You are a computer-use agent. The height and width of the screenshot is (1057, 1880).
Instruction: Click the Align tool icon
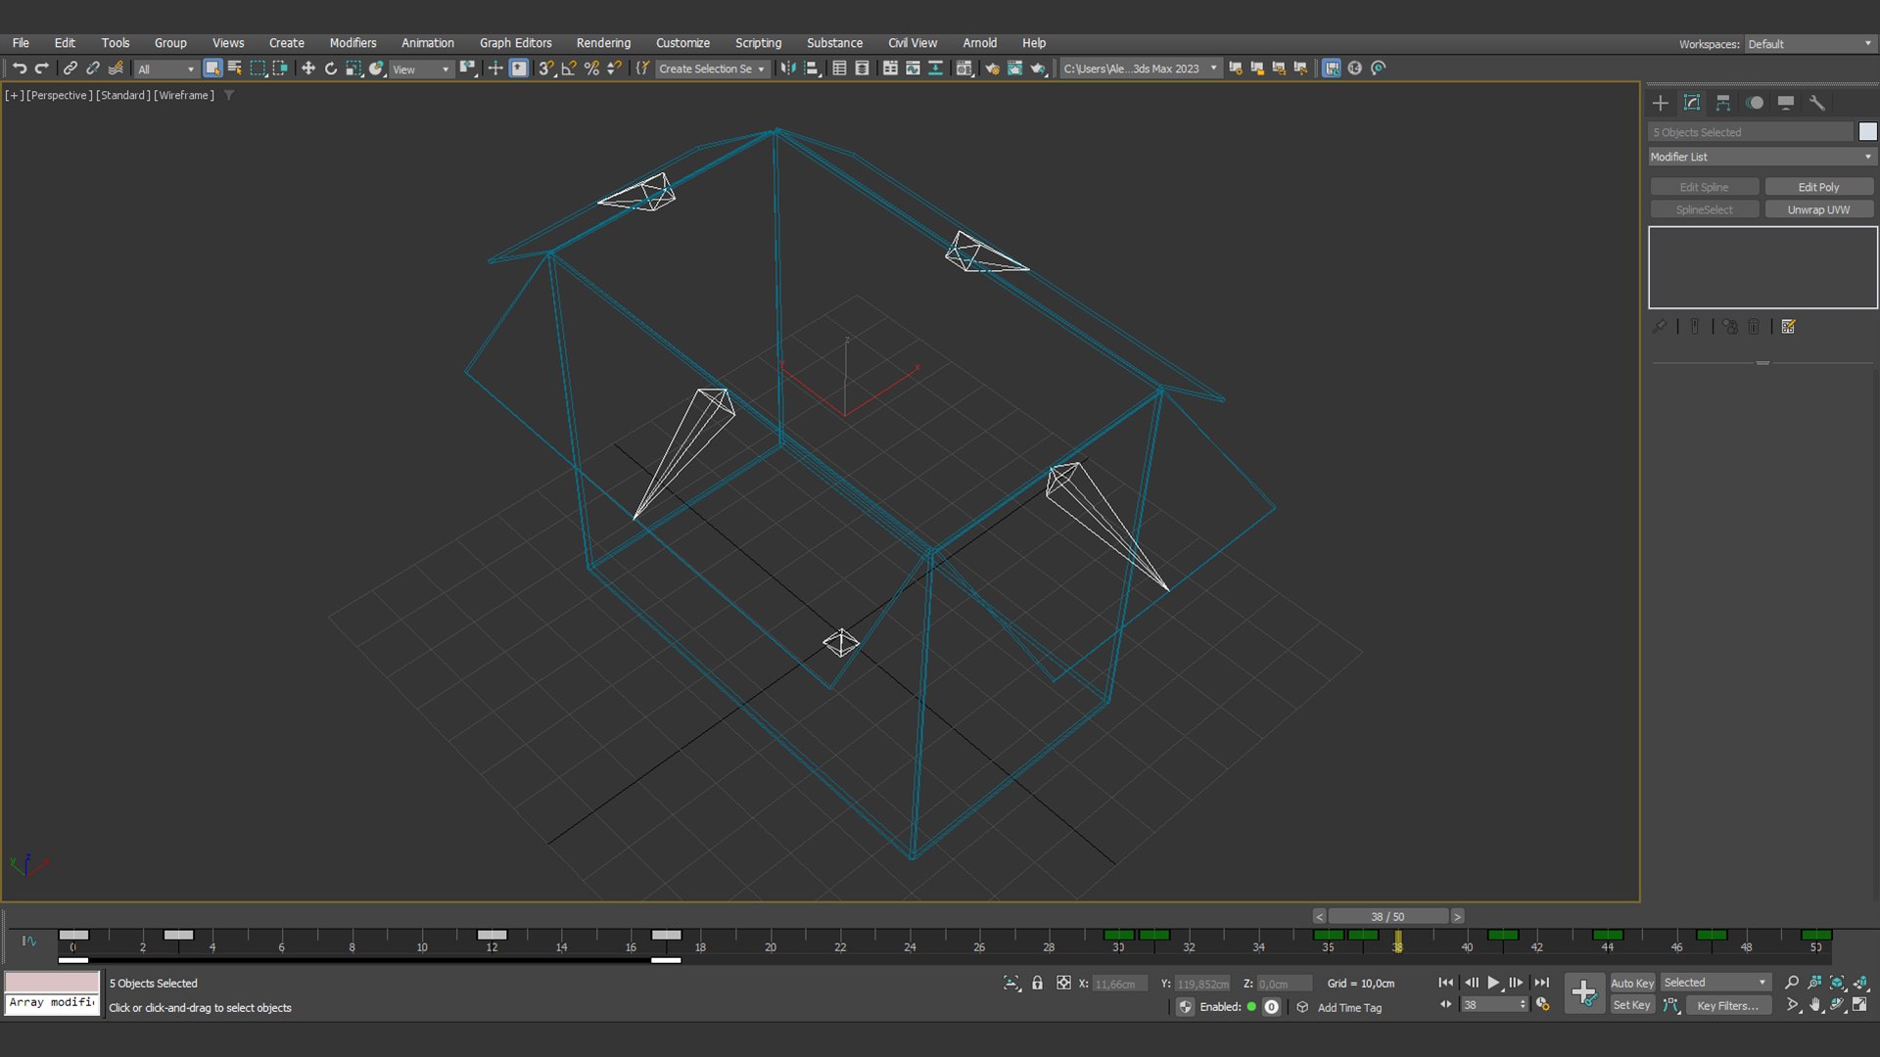[x=812, y=69]
